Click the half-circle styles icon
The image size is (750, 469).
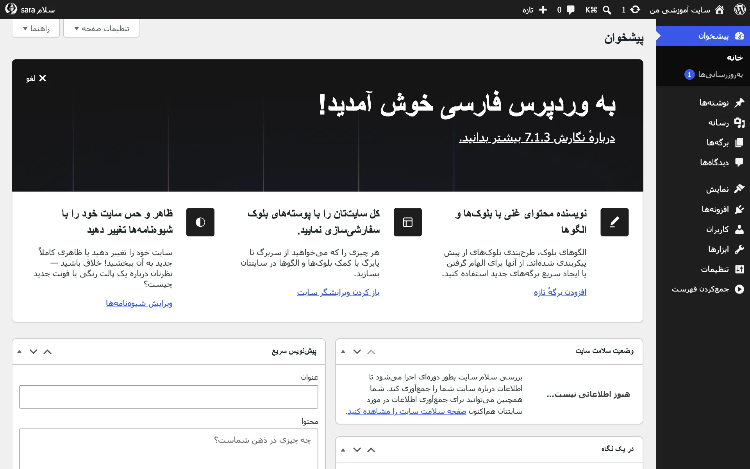pos(200,222)
